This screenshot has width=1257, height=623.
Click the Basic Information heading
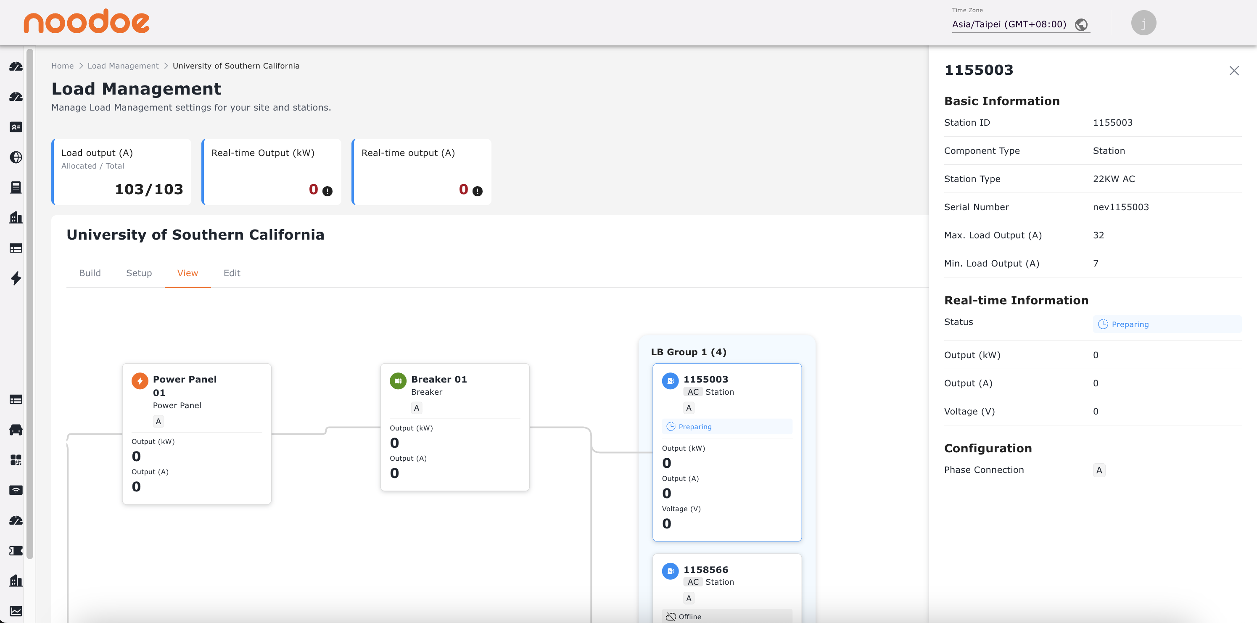[1001, 101]
